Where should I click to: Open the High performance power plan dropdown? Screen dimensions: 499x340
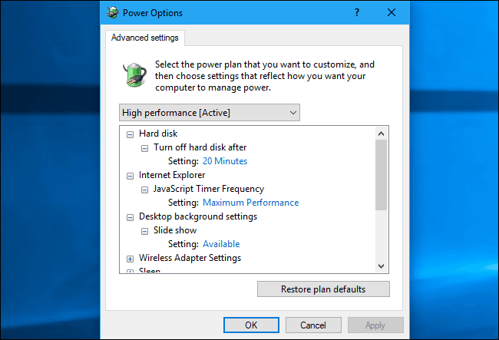click(210, 113)
